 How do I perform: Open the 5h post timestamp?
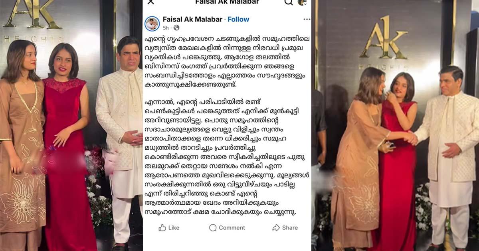[x=166, y=28]
